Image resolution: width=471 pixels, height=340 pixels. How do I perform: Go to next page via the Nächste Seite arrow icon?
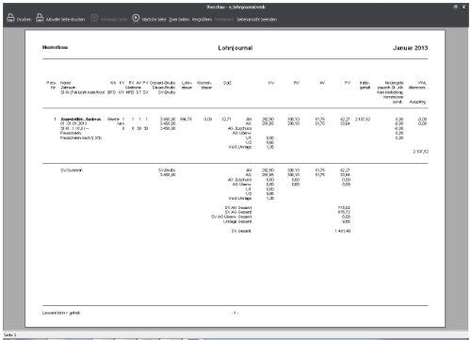[x=136, y=18]
